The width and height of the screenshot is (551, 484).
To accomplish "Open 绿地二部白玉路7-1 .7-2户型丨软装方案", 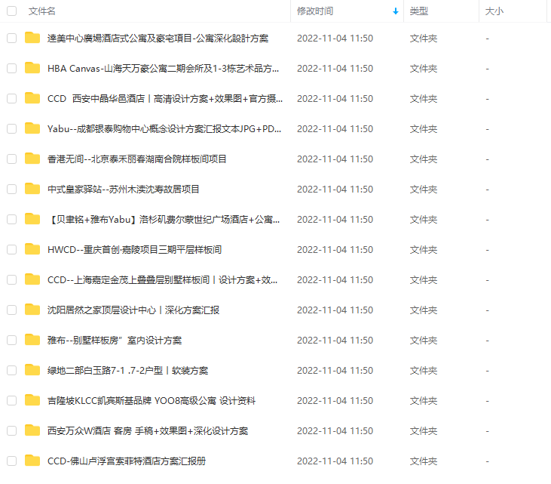I will click(127, 371).
